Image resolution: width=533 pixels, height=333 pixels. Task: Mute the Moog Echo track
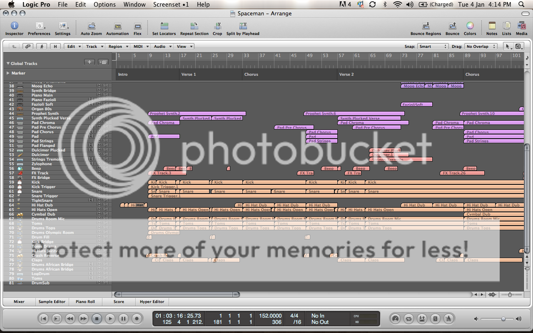[99, 86]
